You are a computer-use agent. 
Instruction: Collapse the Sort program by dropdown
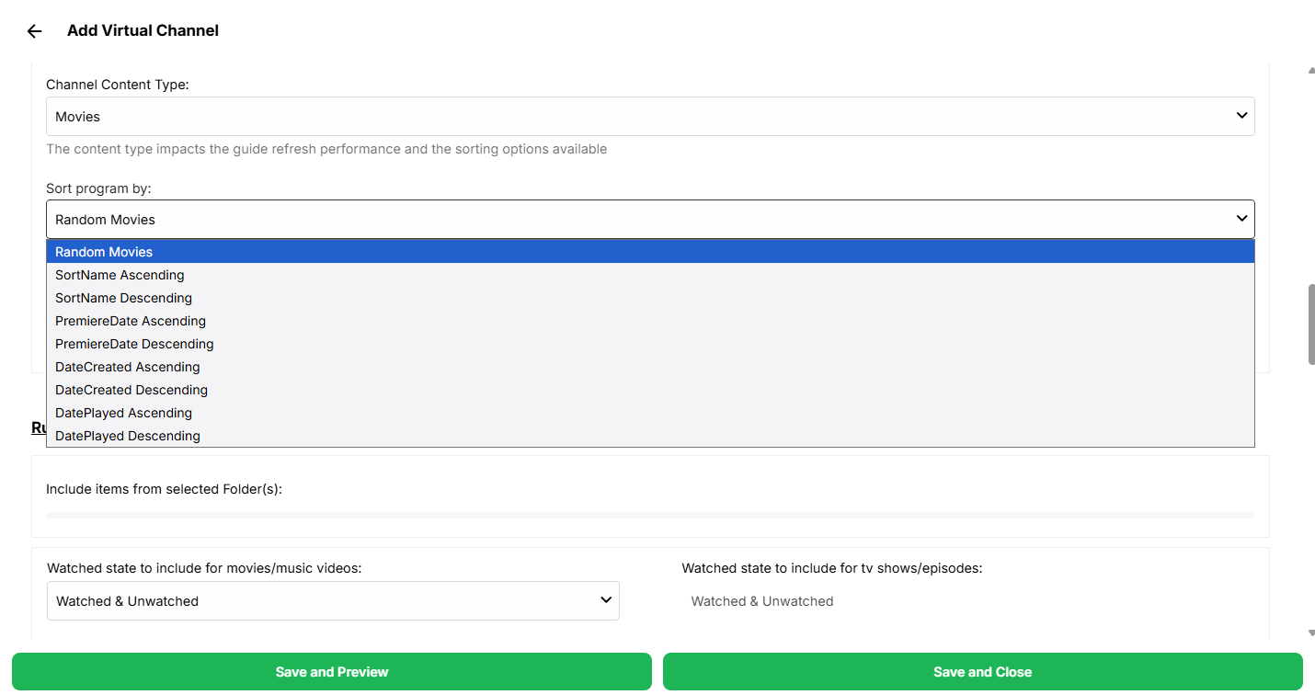649,220
